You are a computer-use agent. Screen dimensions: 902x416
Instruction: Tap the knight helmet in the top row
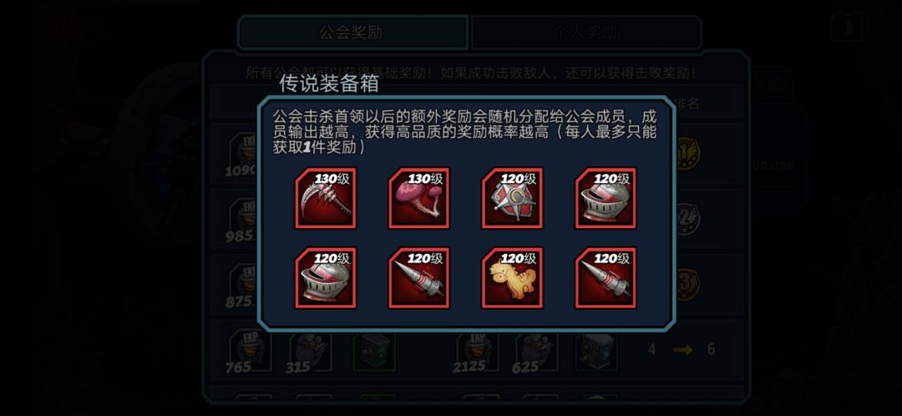pyautogui.click(x=606, y=198)
